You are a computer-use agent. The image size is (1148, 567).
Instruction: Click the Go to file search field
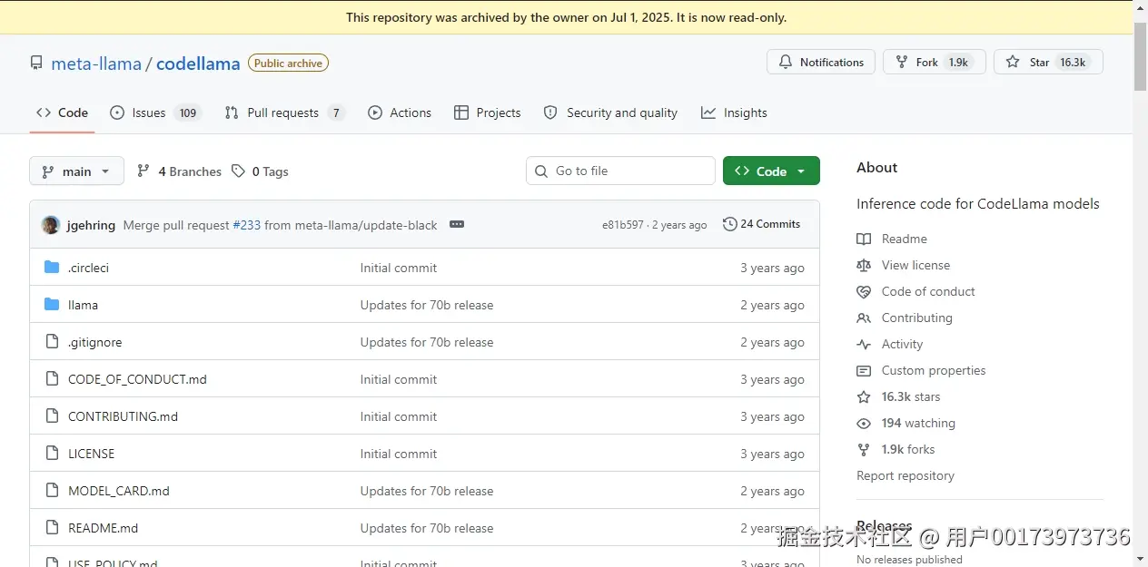pos(620,171)
